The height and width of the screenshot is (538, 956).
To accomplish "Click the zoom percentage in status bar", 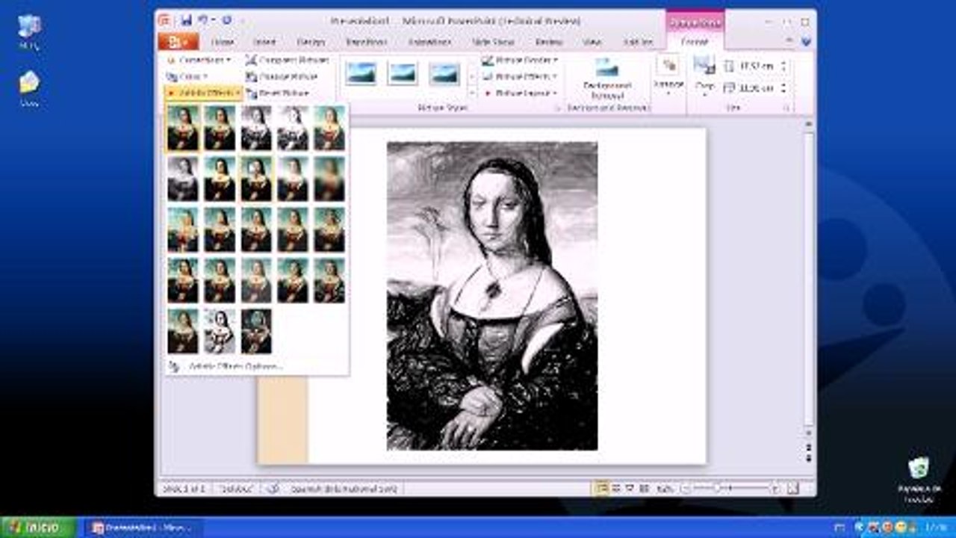I will click(664, 489).
